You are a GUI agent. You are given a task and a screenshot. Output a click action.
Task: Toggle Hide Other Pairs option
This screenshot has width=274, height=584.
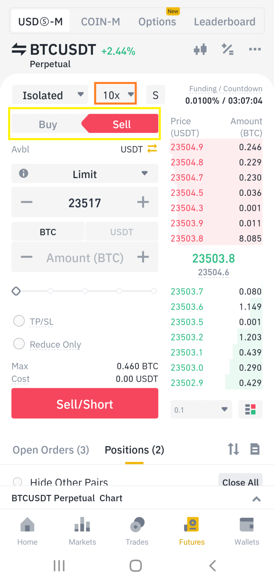(x=17, y=482)
